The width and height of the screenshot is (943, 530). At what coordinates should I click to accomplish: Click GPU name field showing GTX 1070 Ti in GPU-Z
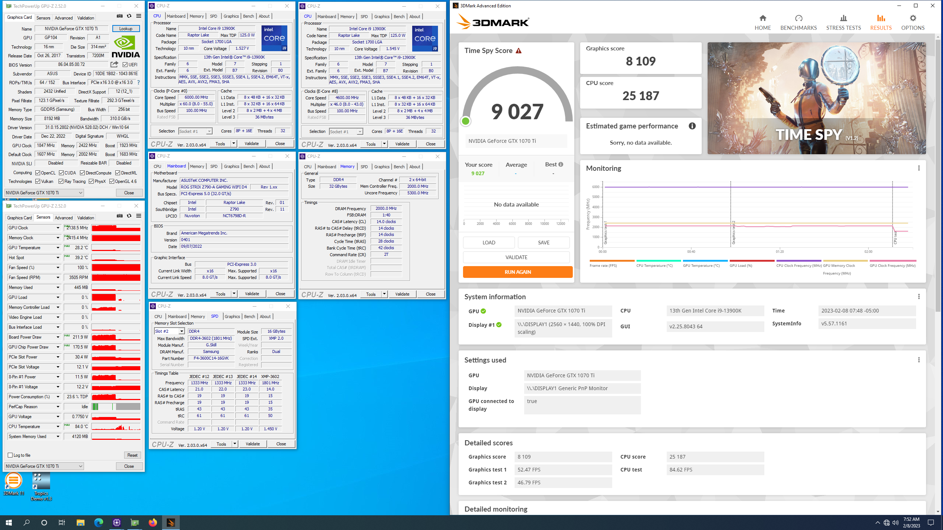click(71, 29)
